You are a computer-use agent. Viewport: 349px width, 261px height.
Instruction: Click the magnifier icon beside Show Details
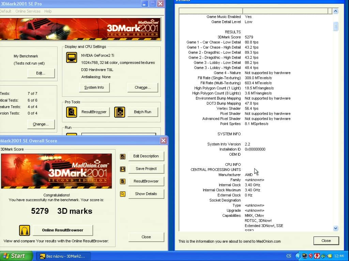click(123, 194)
